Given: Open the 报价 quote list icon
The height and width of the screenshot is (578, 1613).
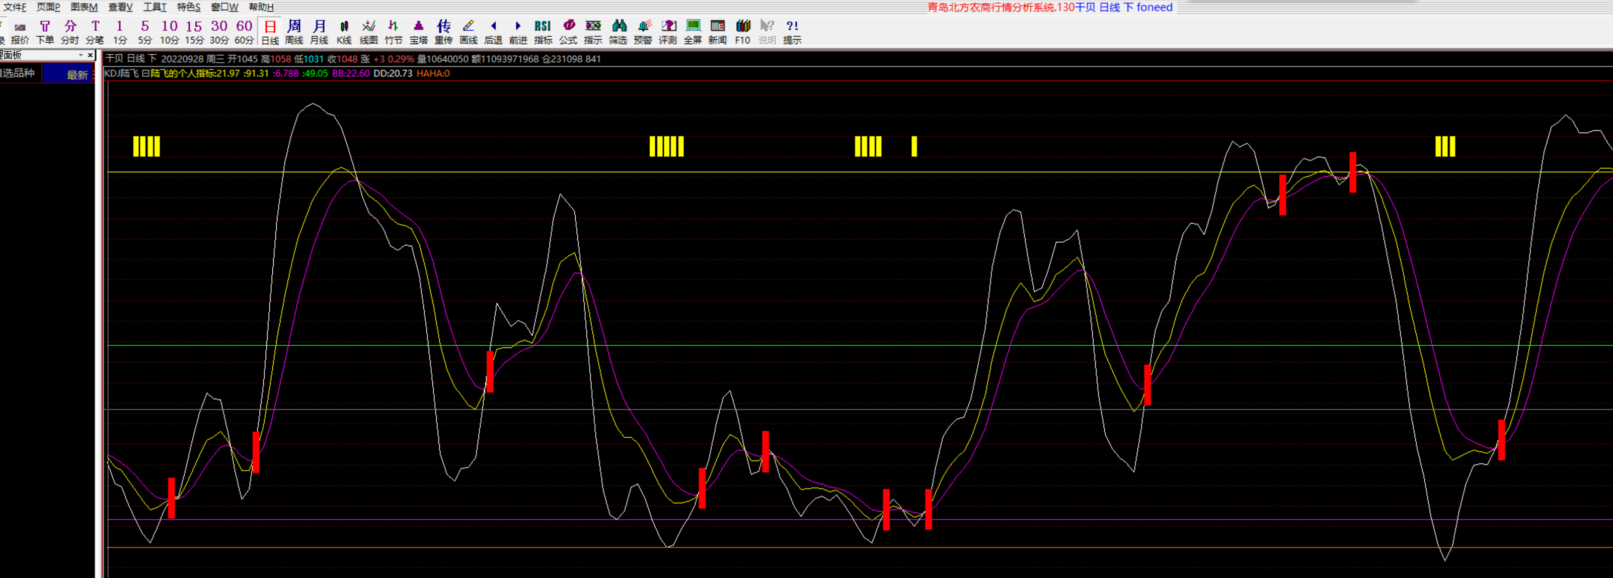Looking at the screenshot, I should 20,33.
